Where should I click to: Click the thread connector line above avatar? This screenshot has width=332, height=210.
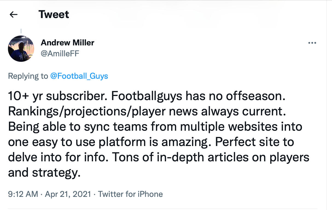(x=21, y=31)
